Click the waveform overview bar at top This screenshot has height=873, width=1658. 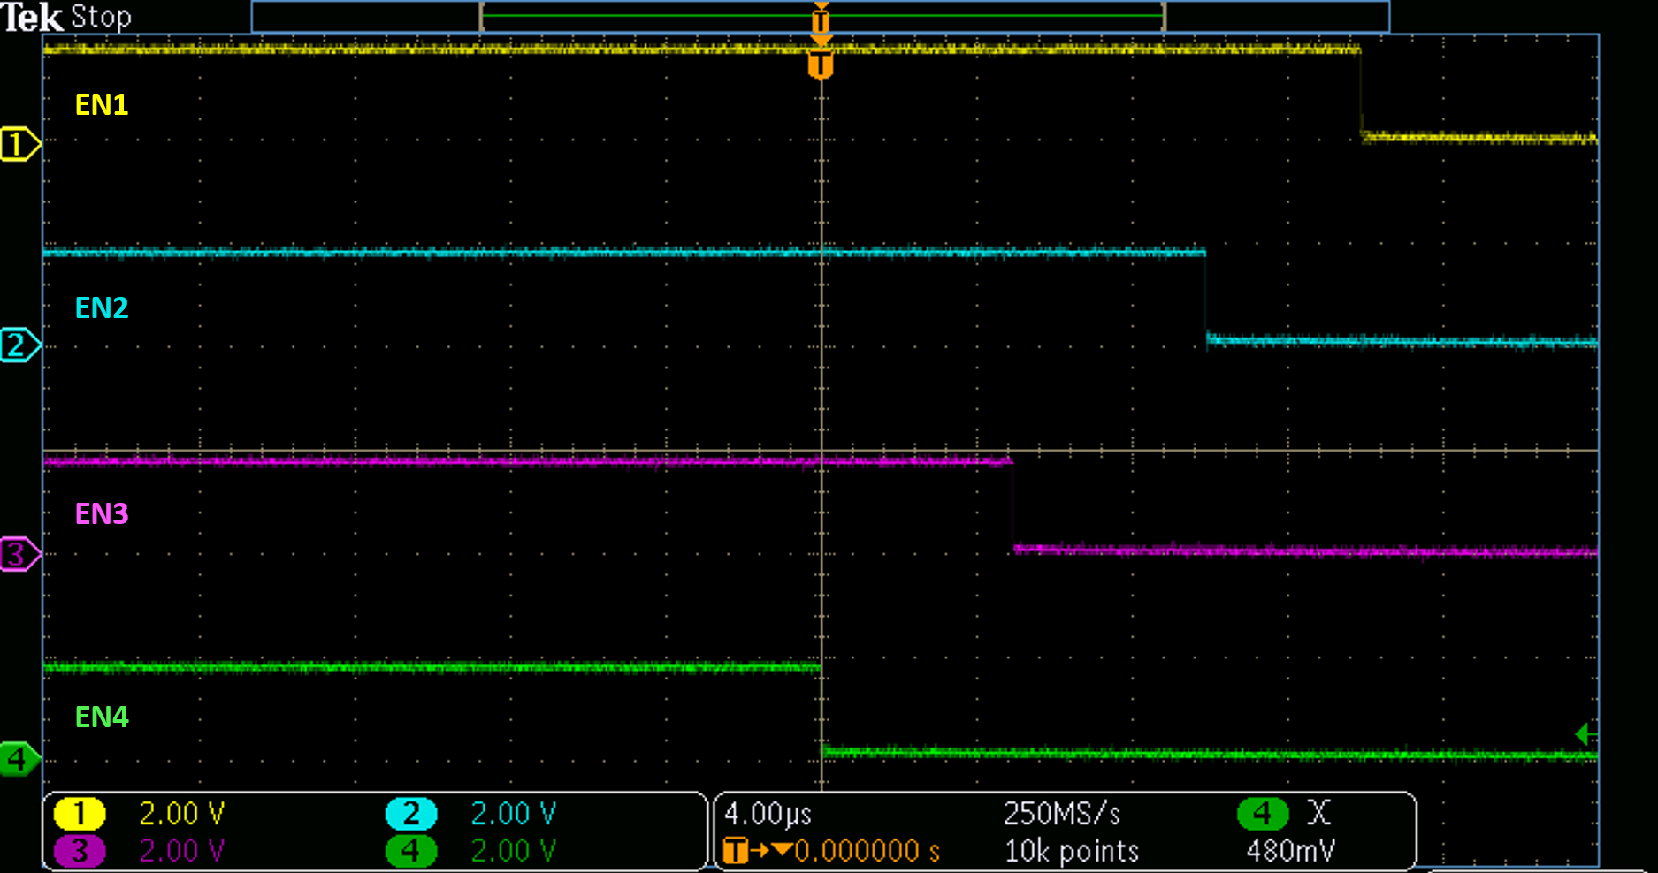click(x=821, y=16)
